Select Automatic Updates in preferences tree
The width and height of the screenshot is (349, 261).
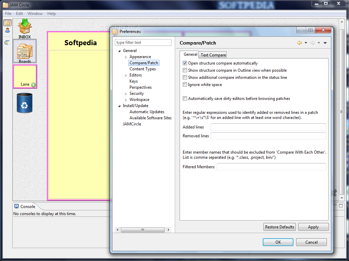[x=147, y=112]
